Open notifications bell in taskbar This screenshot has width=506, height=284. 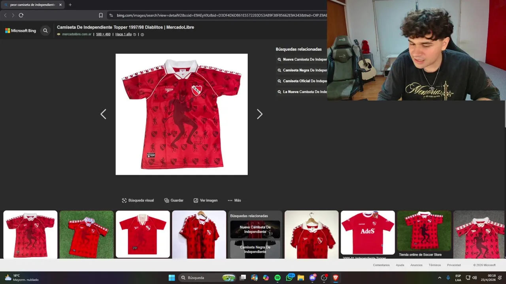[500, 278]
